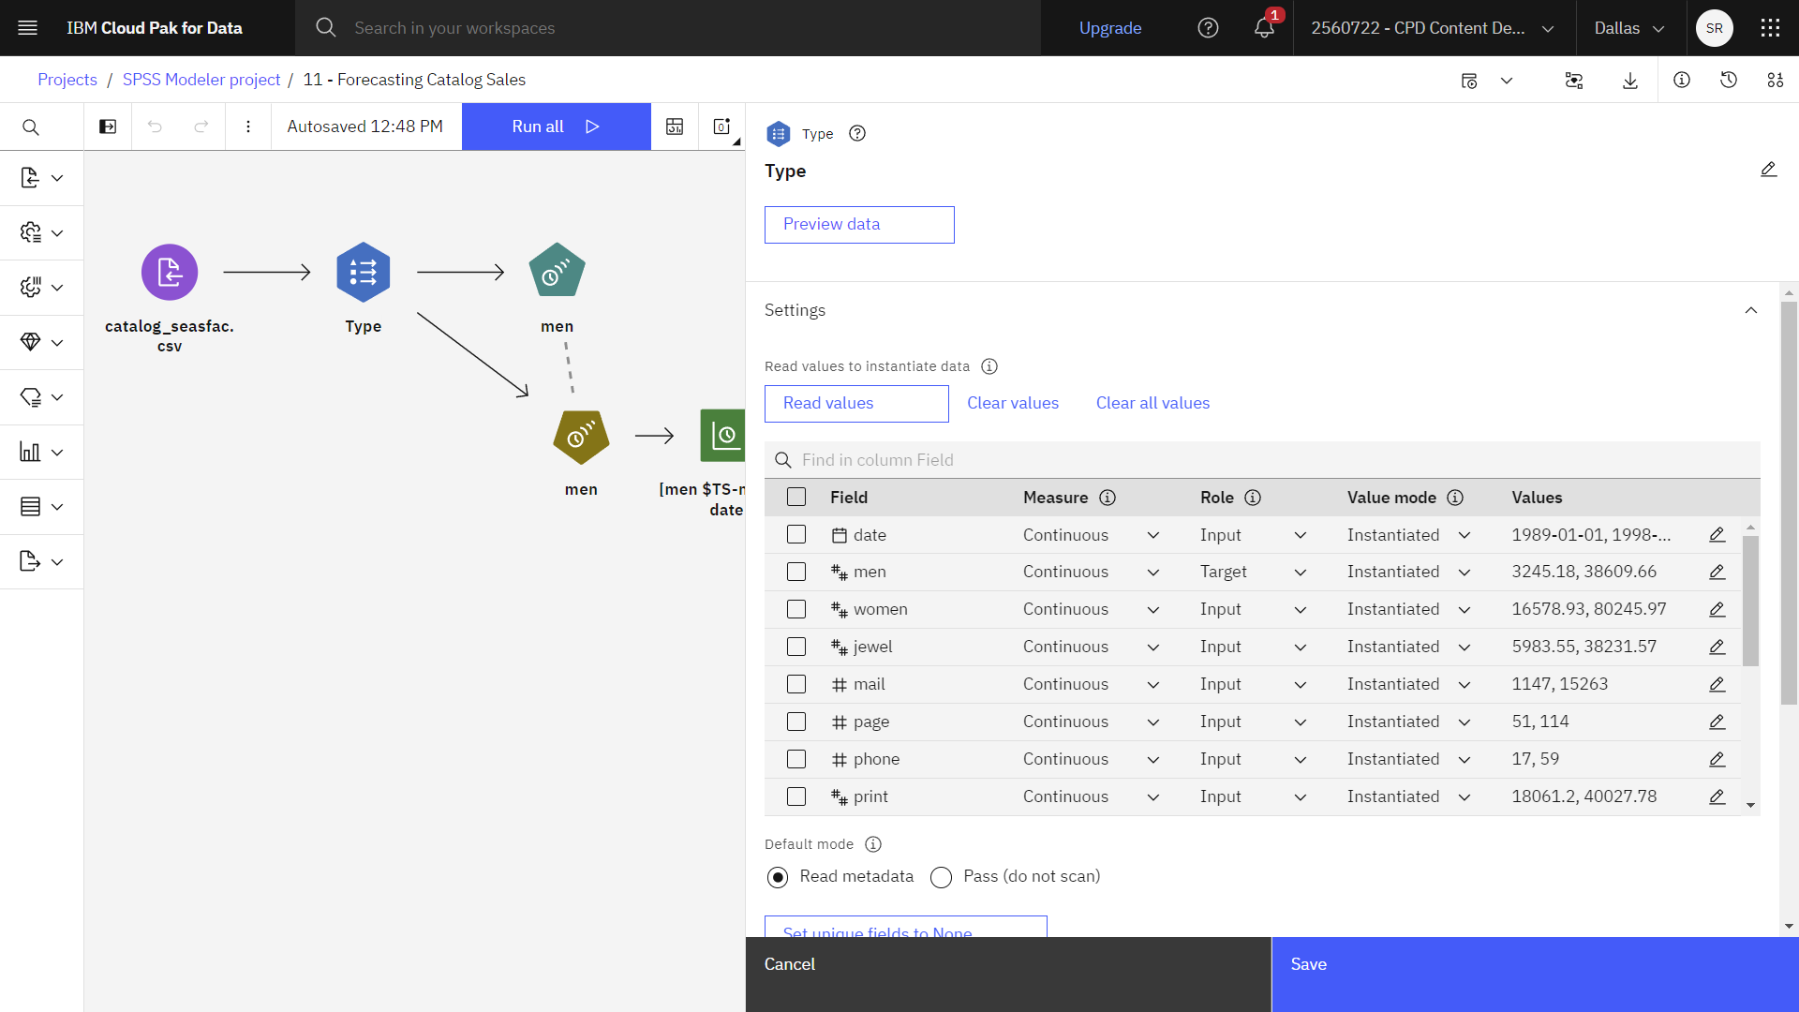
Task: Select the teal men modeling node
Action: tap(557, 271)
